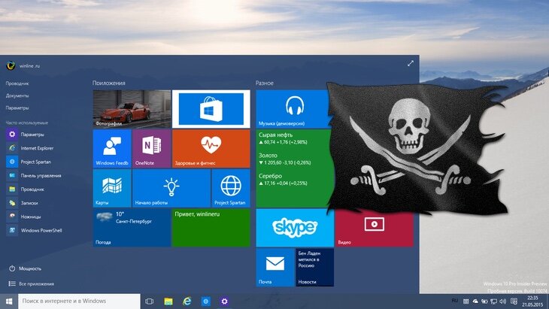Open network icon in system tray
Viewport: 549px width, 309px height.
[493, 301]
